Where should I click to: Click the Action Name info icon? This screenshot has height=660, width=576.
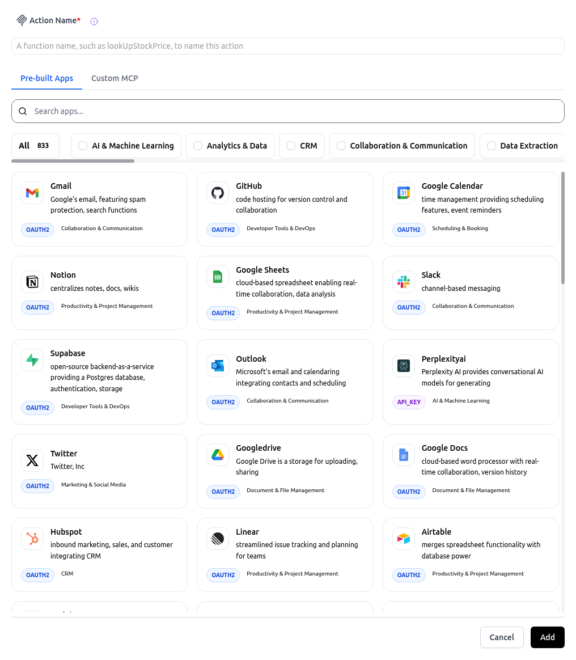tap(94, 22)
